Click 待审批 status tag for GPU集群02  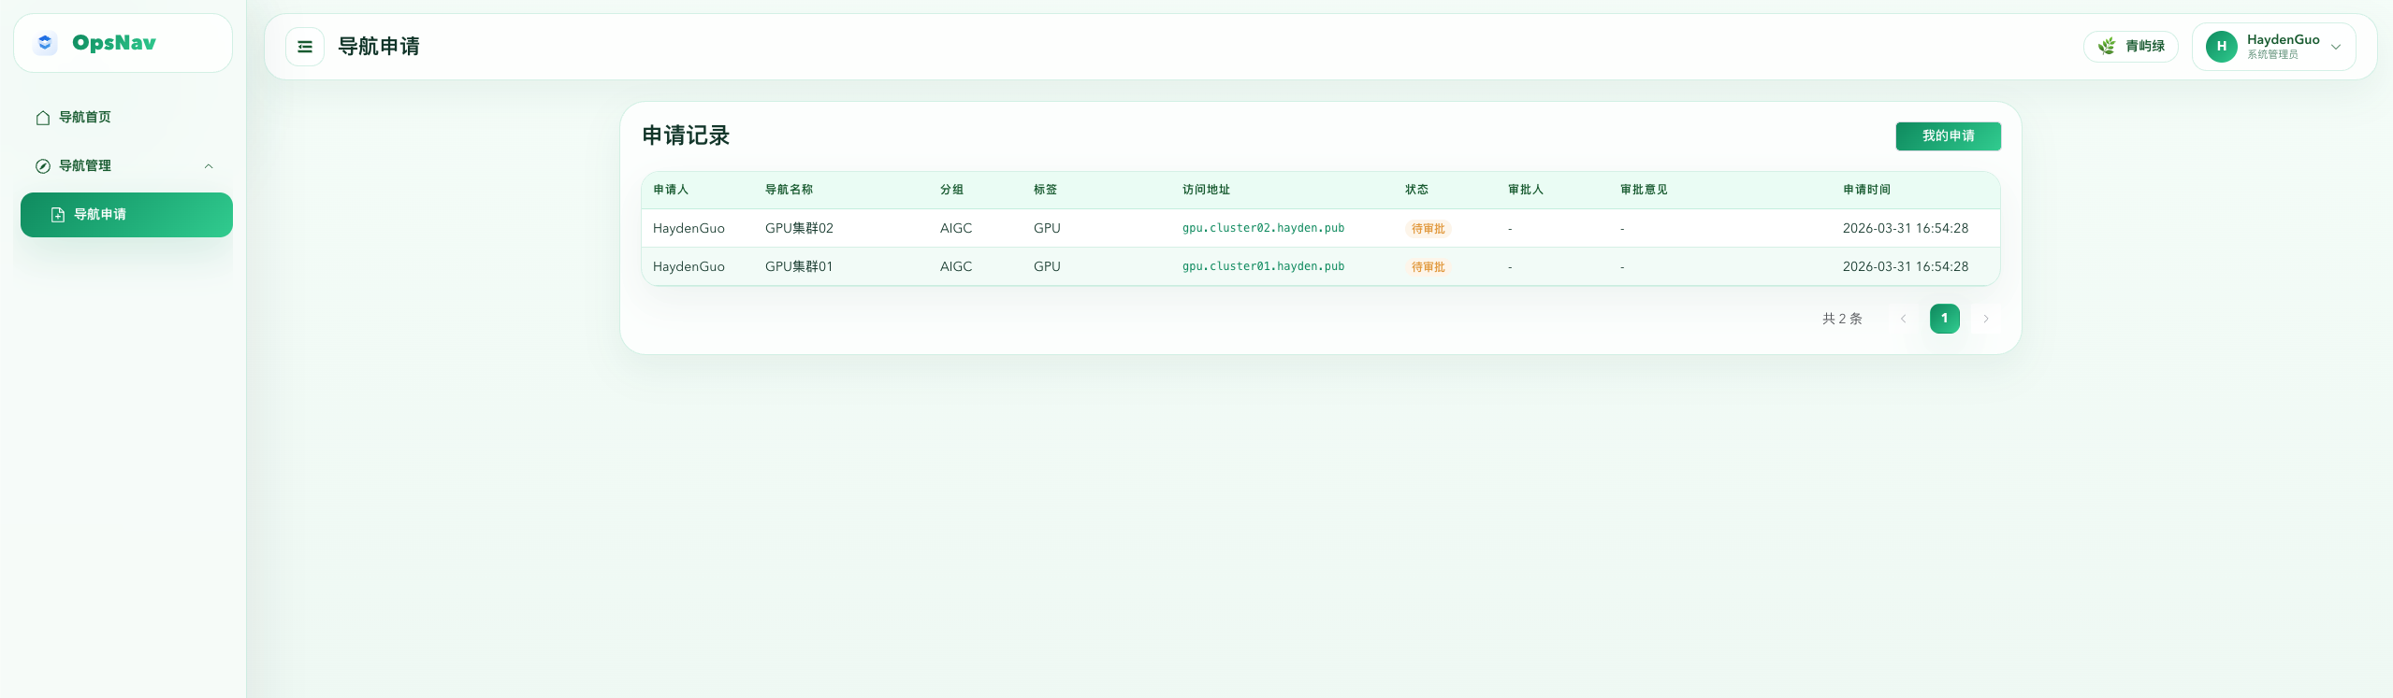pos(1428,229)
